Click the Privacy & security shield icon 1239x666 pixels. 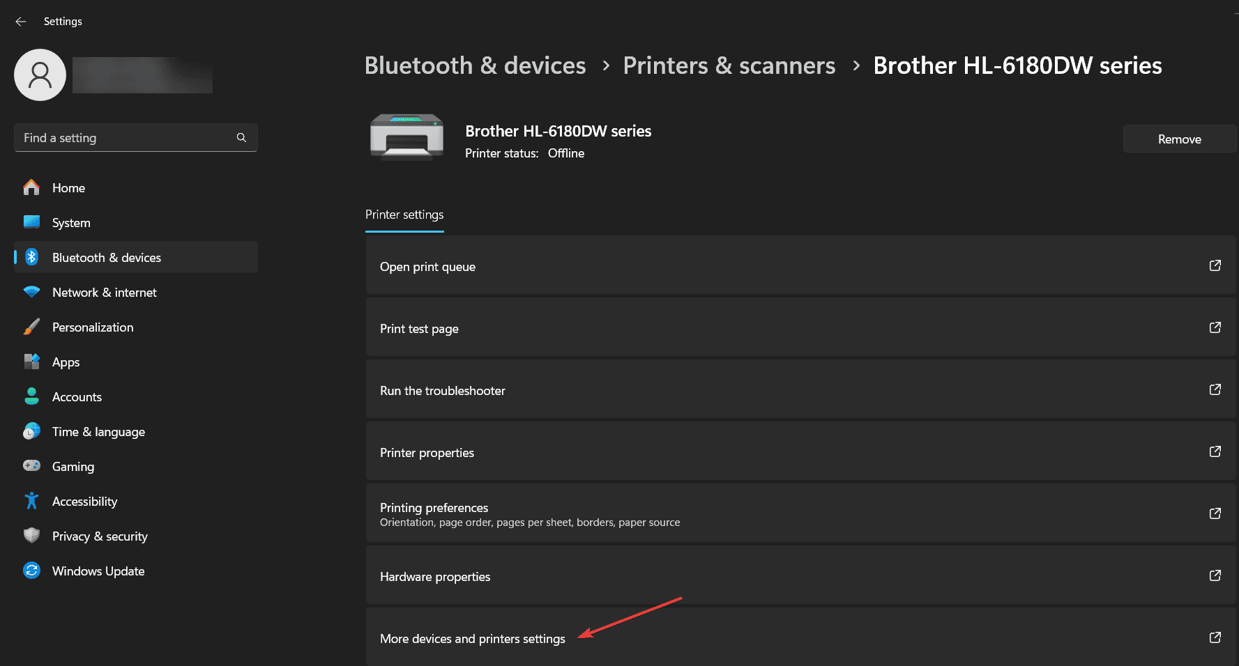point(32,536)
